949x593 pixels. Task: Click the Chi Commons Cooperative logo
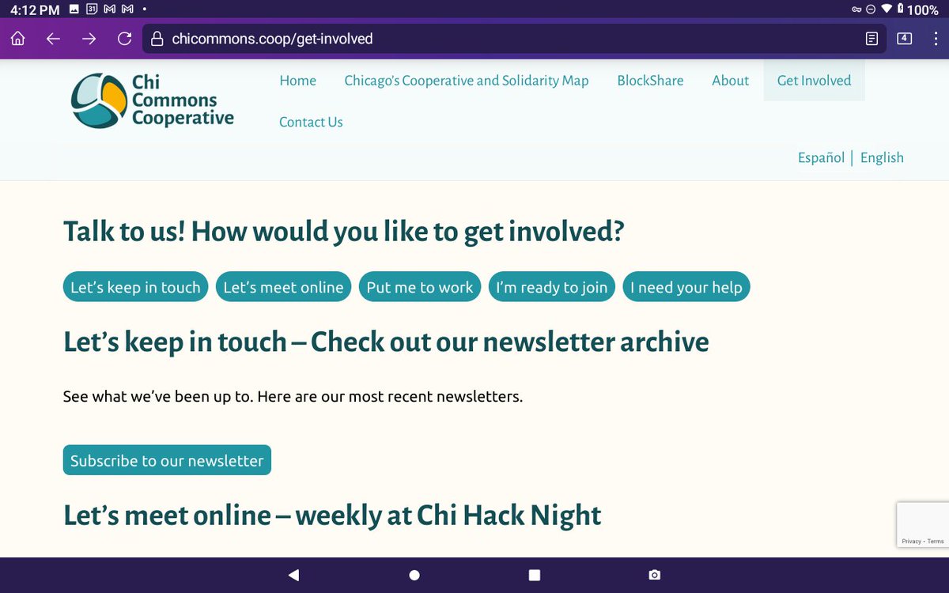[x=153, y=101]
